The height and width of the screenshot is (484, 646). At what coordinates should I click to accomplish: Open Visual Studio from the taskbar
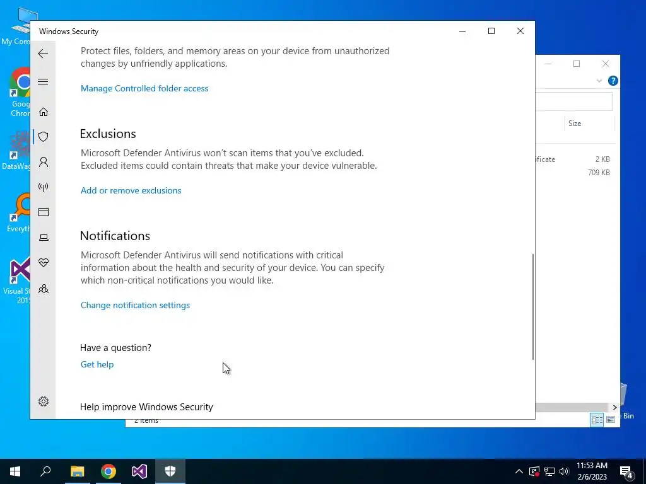click(139, 471)
